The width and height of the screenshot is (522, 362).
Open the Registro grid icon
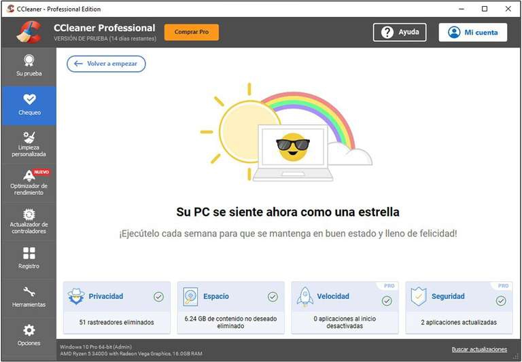(29, 253)
